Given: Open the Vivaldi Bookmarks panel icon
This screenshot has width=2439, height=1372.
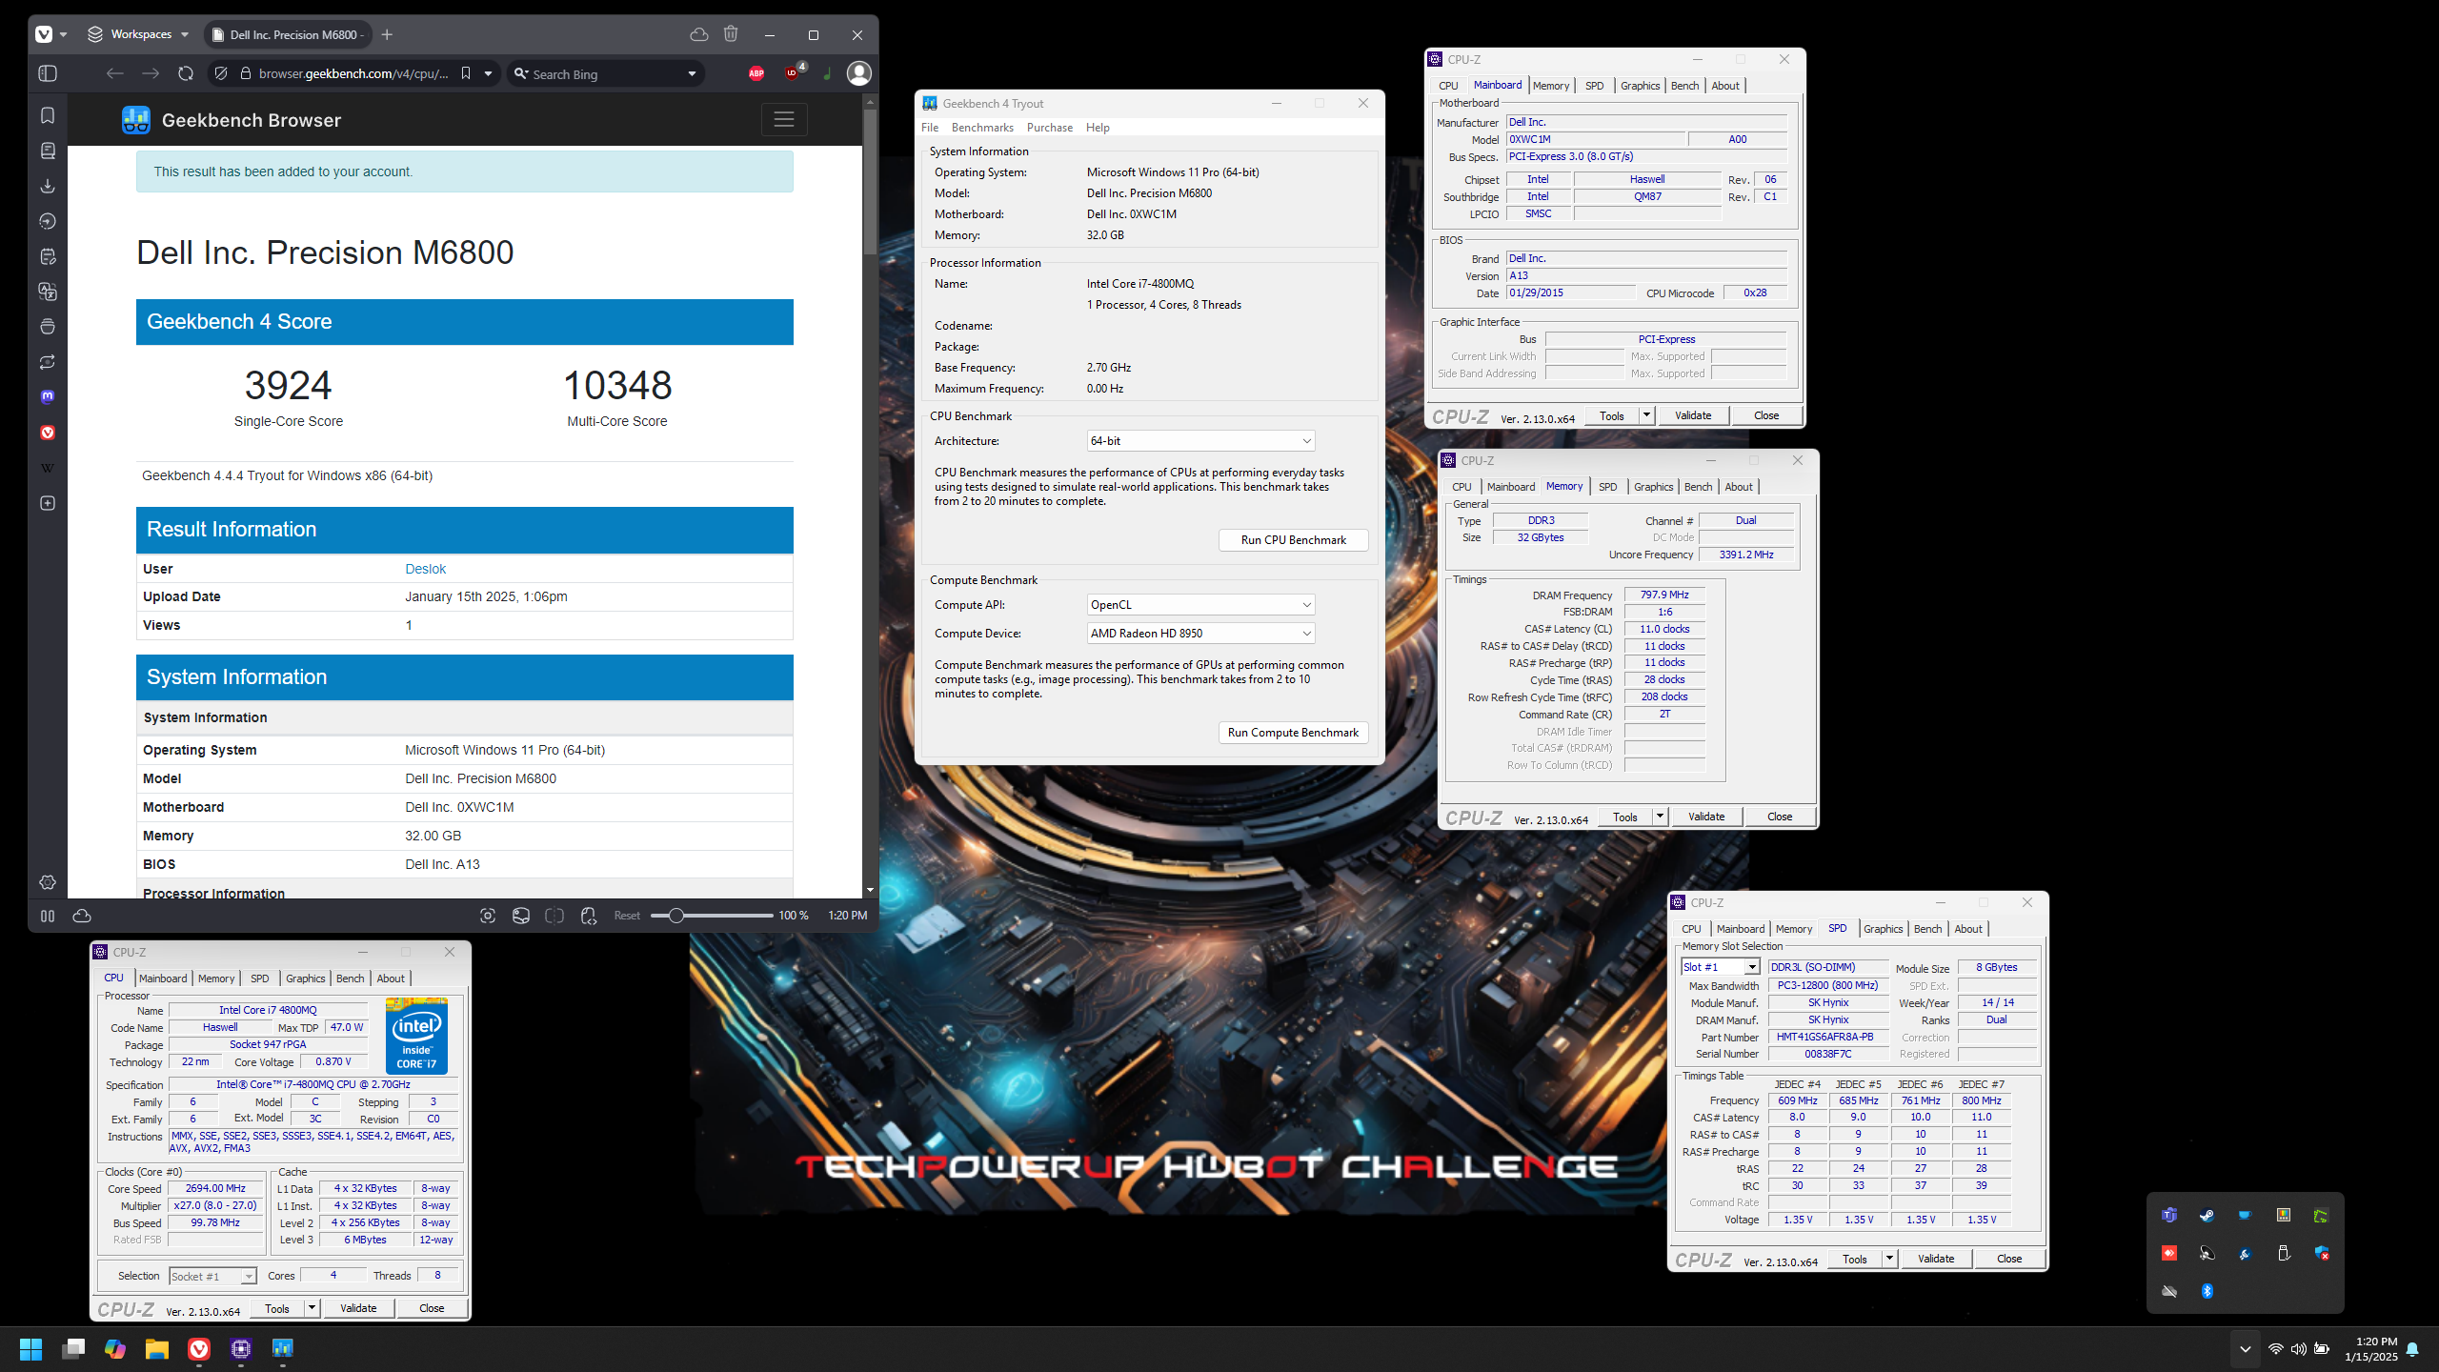Looking at the screenshot, I should [48, 115].
